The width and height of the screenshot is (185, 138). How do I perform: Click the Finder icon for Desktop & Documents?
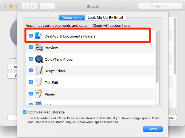point(39,36)
